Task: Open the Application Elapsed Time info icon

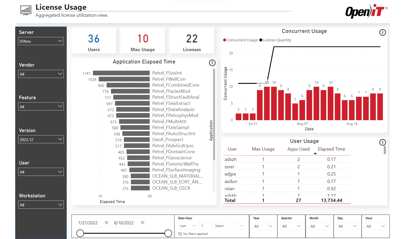Action: [x=212, y=63]
